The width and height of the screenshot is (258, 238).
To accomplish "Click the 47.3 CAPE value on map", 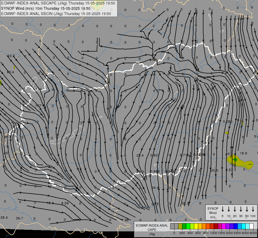I will (x=110, y=188).
